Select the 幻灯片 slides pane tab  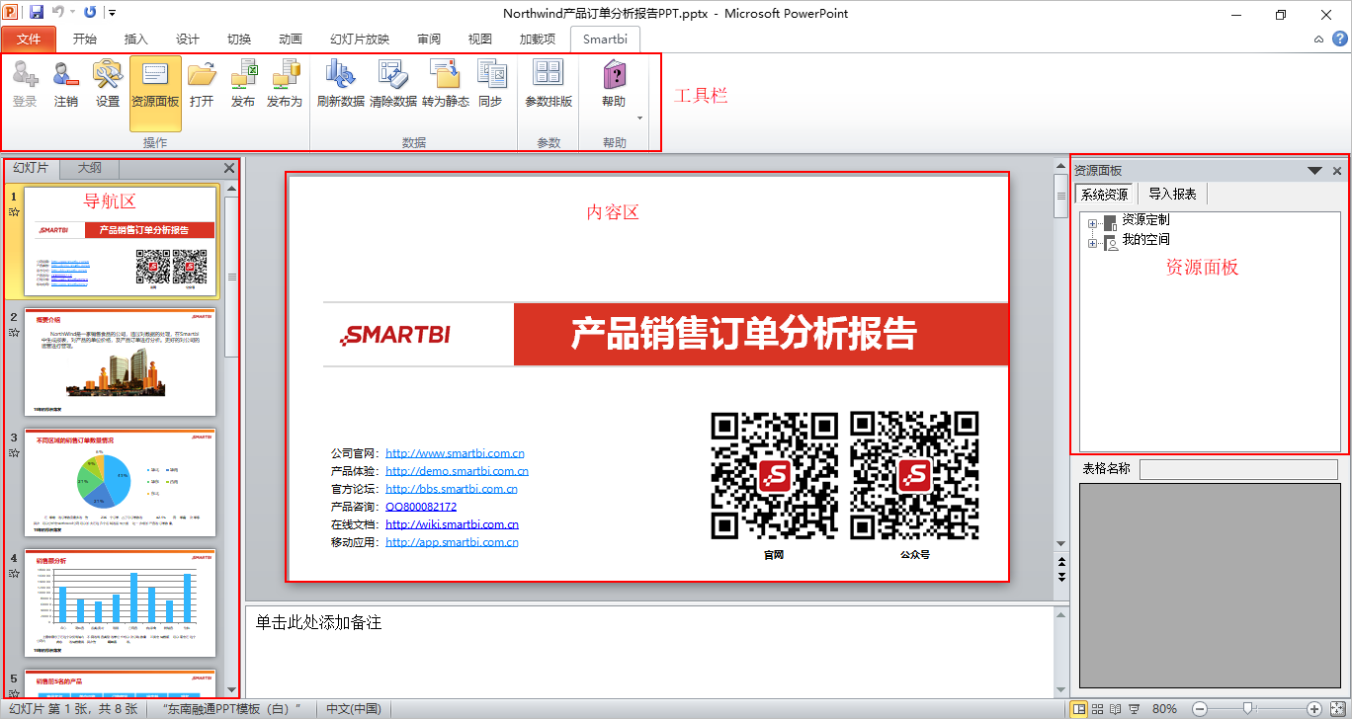pyautogui.click(x=31, y=168)
